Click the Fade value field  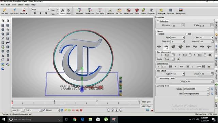(205, 26)
